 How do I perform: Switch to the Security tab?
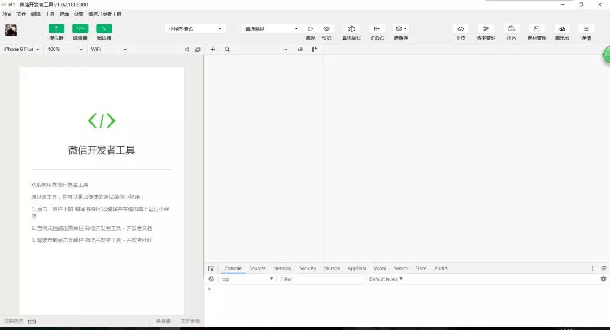pos(308,268)
